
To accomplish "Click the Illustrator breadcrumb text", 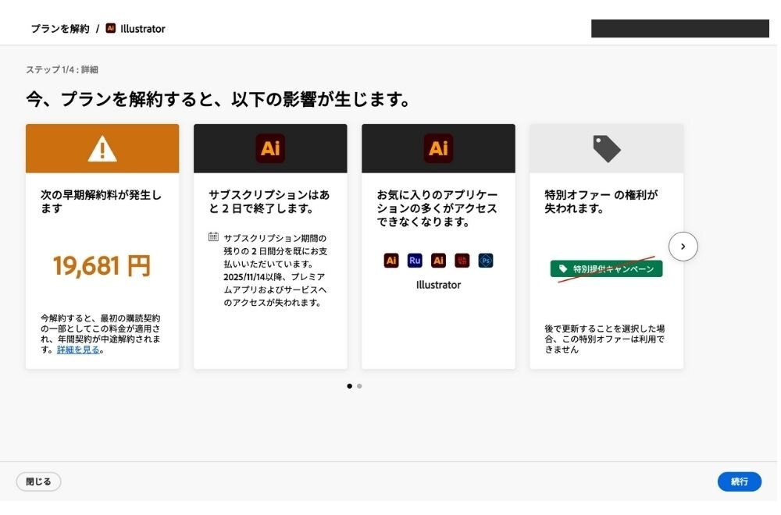I will (x=142, y=29).
